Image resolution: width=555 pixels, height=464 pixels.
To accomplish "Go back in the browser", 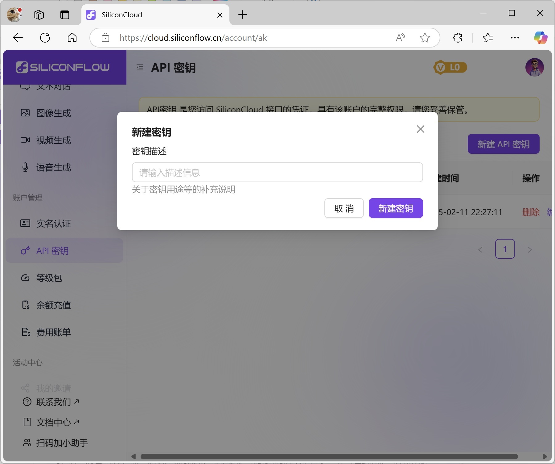I will click(18, 38).
